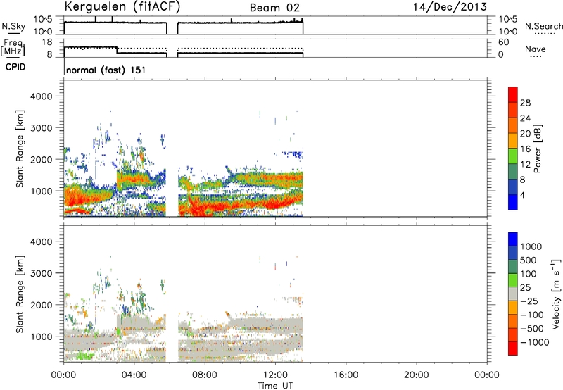Click the 'Power [dB]' colorbar title
Screen dimensions: 563x390
(537, 149)
